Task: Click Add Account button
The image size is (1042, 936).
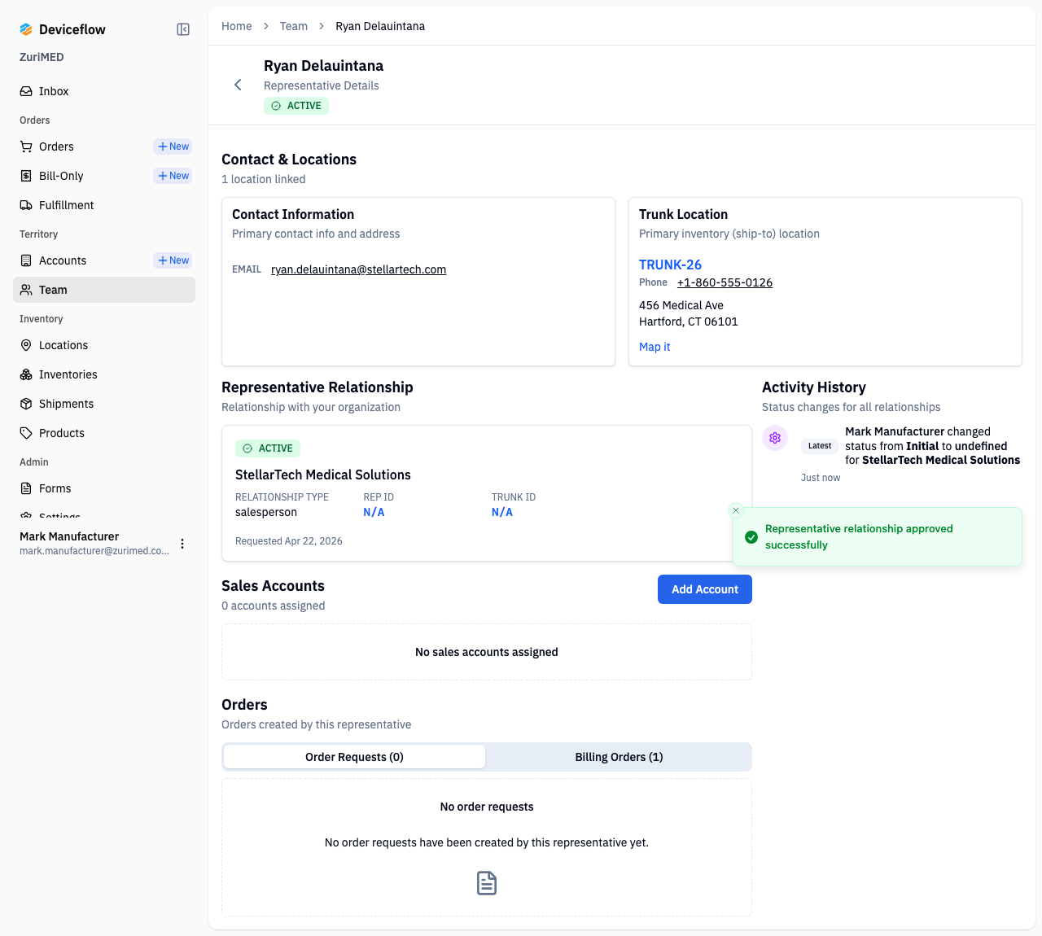Action: [705, 589]
